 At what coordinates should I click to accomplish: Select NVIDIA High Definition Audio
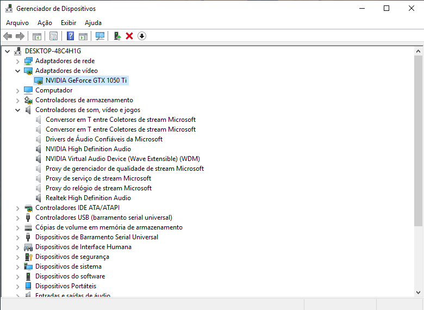coord(88,149)
